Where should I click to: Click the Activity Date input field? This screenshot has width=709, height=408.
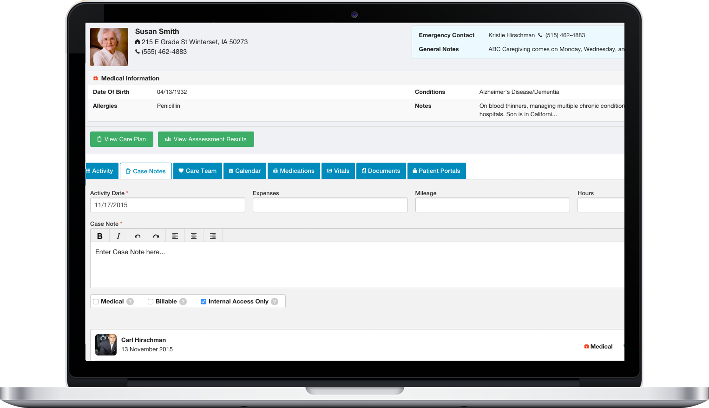(167, 205)
